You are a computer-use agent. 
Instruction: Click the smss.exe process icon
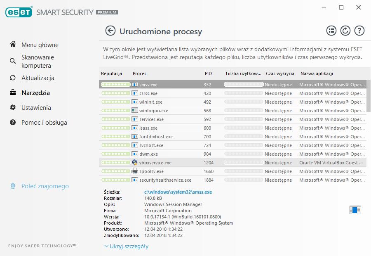tap(135, 84)
